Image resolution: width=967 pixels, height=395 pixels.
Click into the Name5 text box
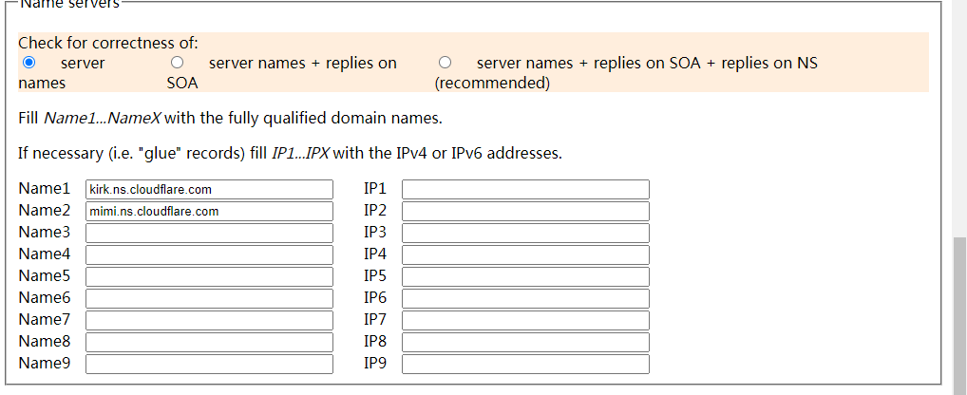209,277
